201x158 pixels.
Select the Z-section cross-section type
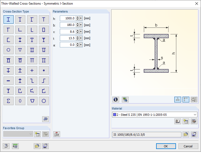pyautogui.click(x=32, y=81)
